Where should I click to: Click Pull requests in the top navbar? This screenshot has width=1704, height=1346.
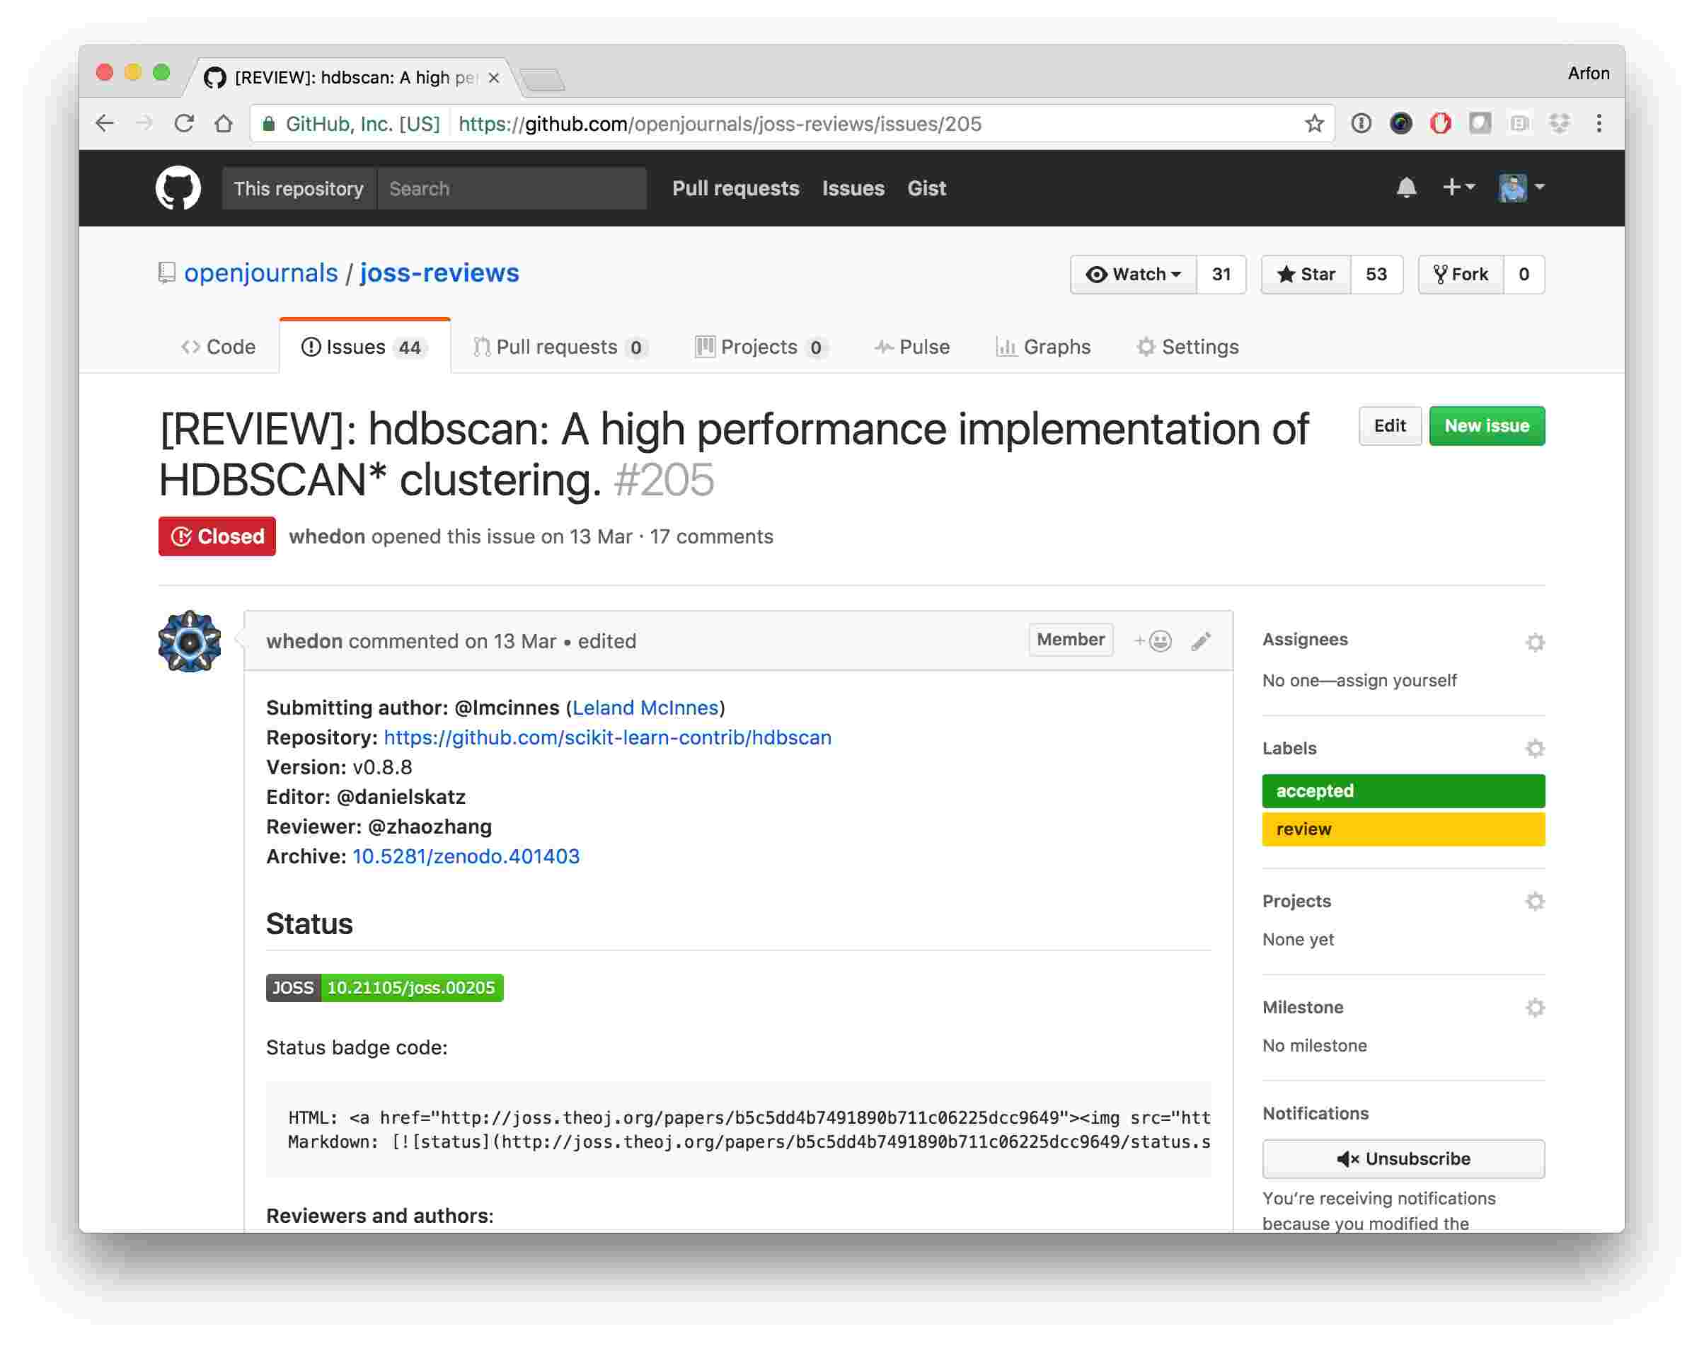tap(736, 188)
